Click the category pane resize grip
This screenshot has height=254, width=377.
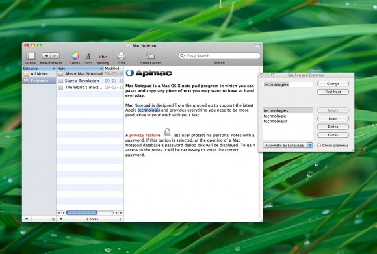coord(53,219)
